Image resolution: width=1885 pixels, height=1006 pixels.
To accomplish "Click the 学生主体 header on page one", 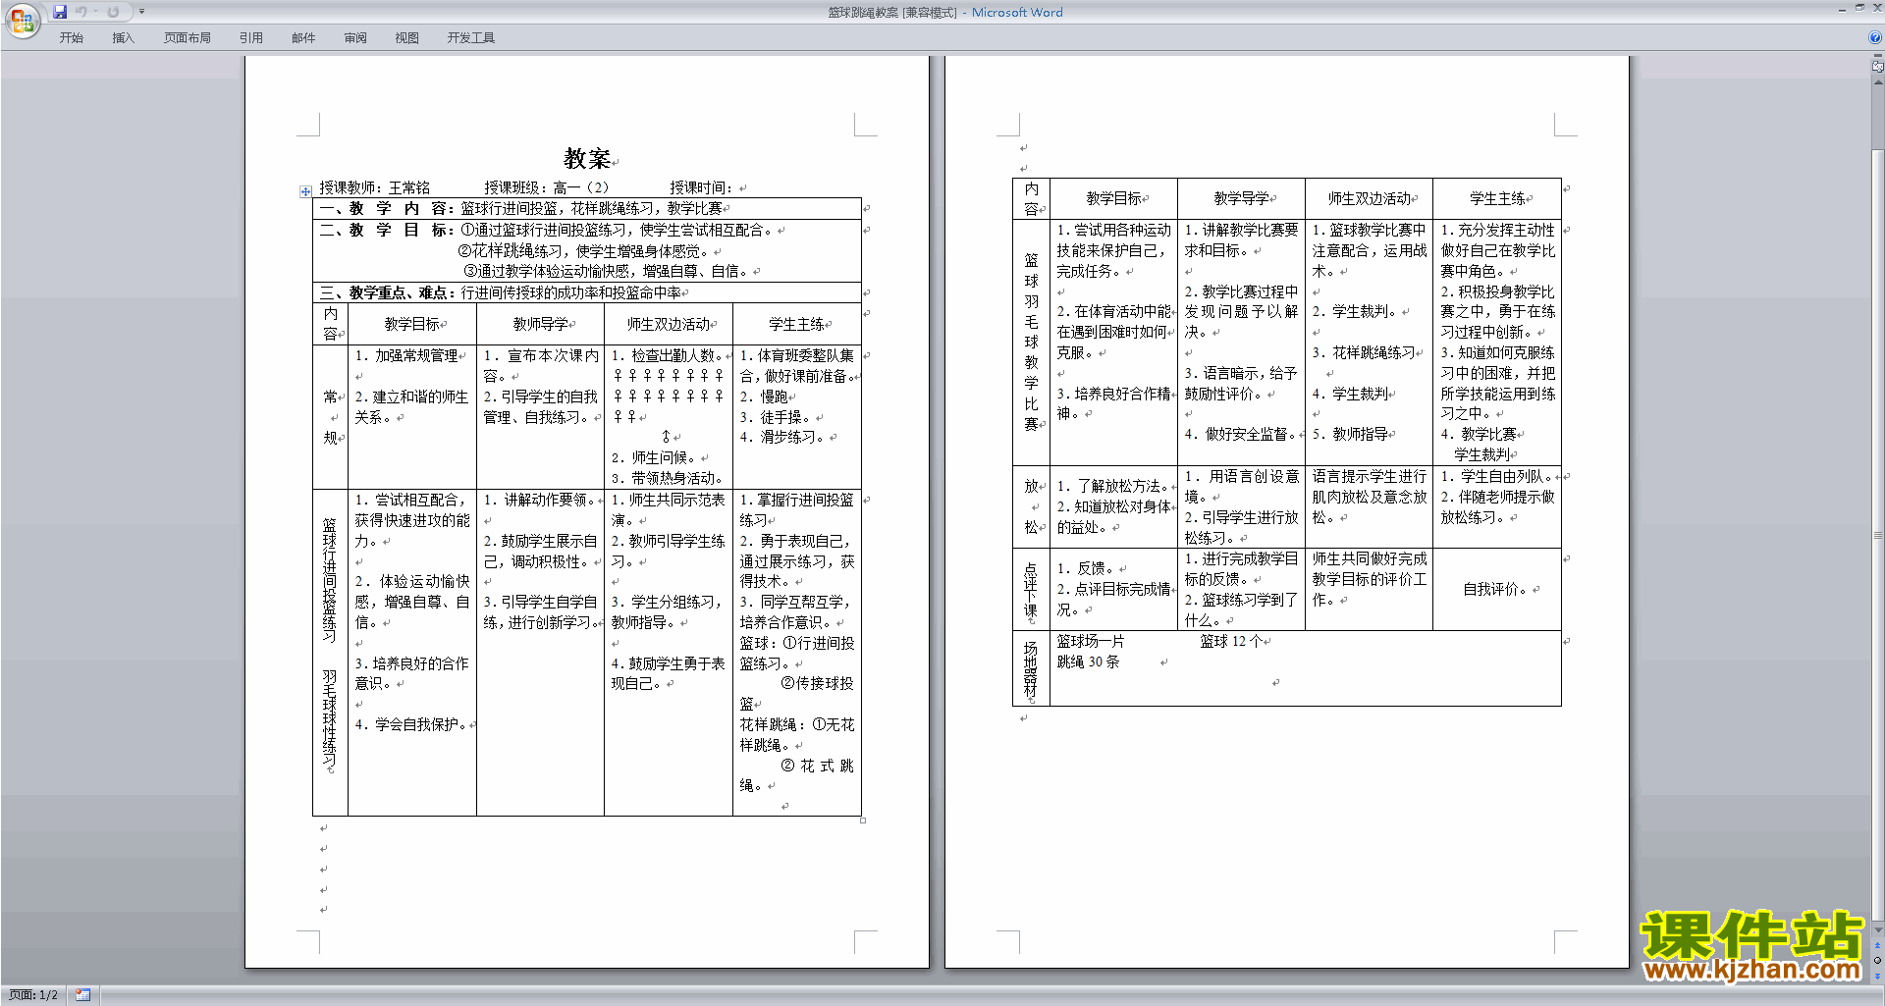I will coord(796,324).
